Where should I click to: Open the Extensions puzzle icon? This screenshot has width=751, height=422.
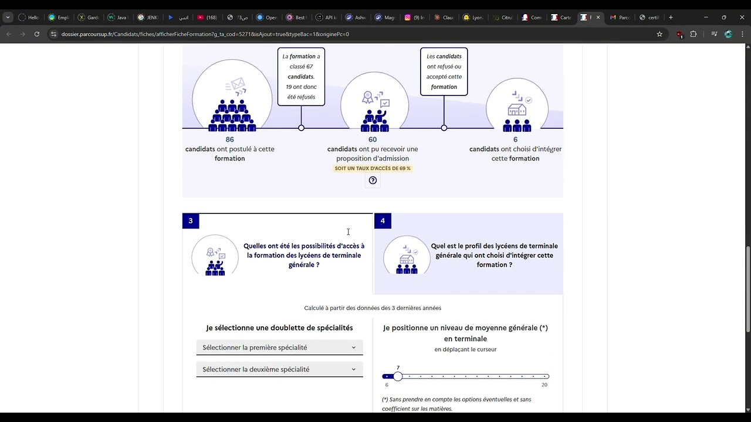pyautogui.click(x=694, y=34)
